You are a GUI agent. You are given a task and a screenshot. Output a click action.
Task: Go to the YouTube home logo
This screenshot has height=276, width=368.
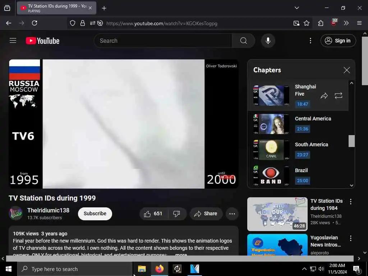point(42,41)
